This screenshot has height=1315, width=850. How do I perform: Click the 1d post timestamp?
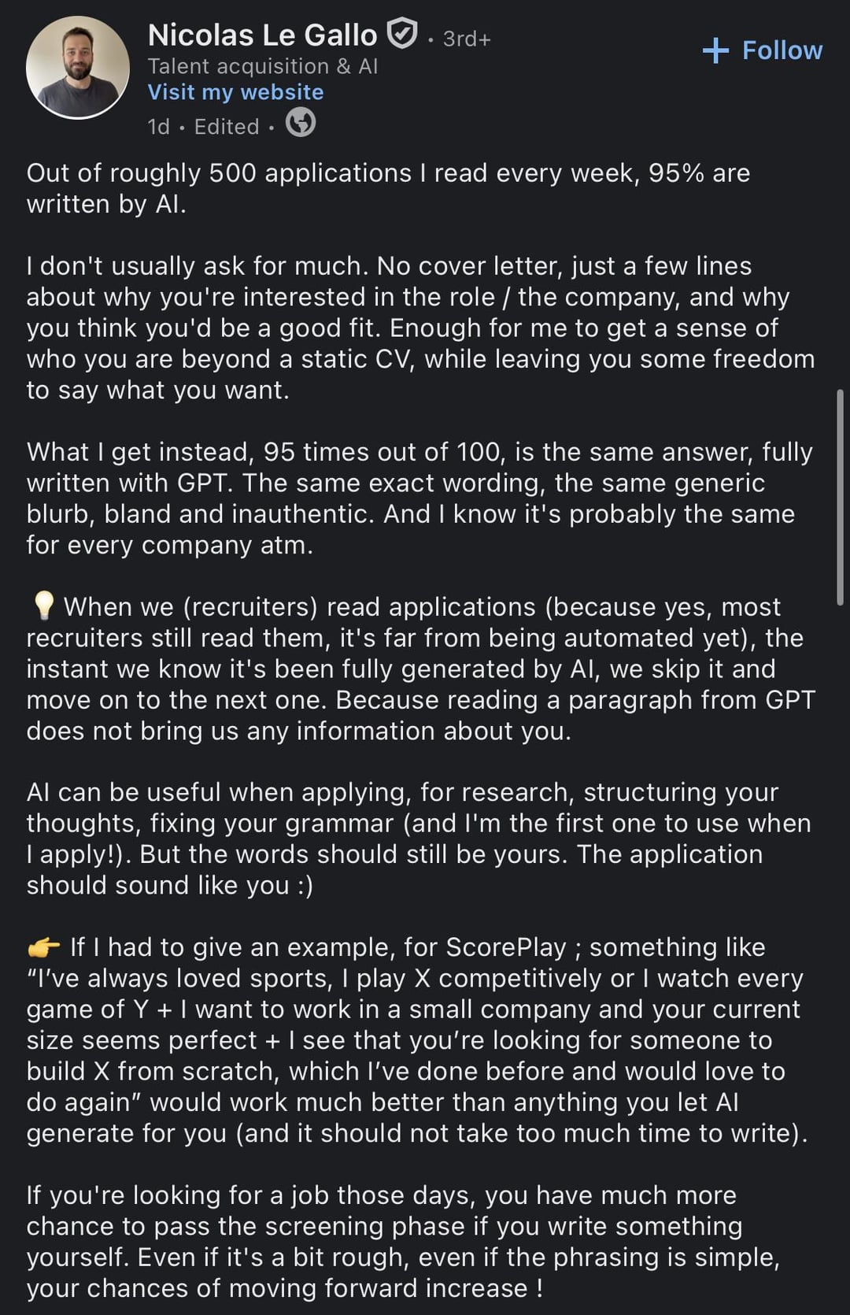[158, 127]
